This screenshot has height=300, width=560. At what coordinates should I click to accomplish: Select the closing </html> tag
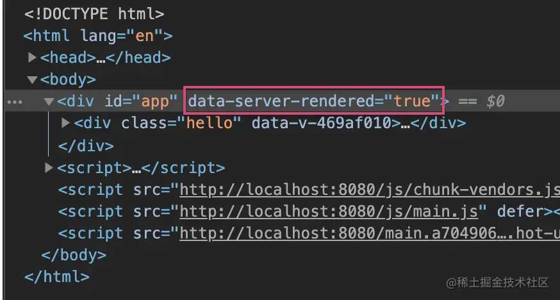click(x=57, y=277)
